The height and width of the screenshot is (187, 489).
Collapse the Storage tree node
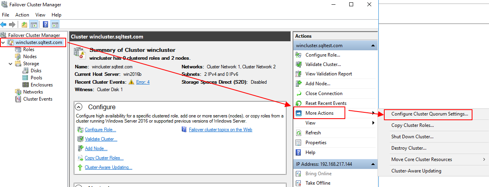click(11, 64)
